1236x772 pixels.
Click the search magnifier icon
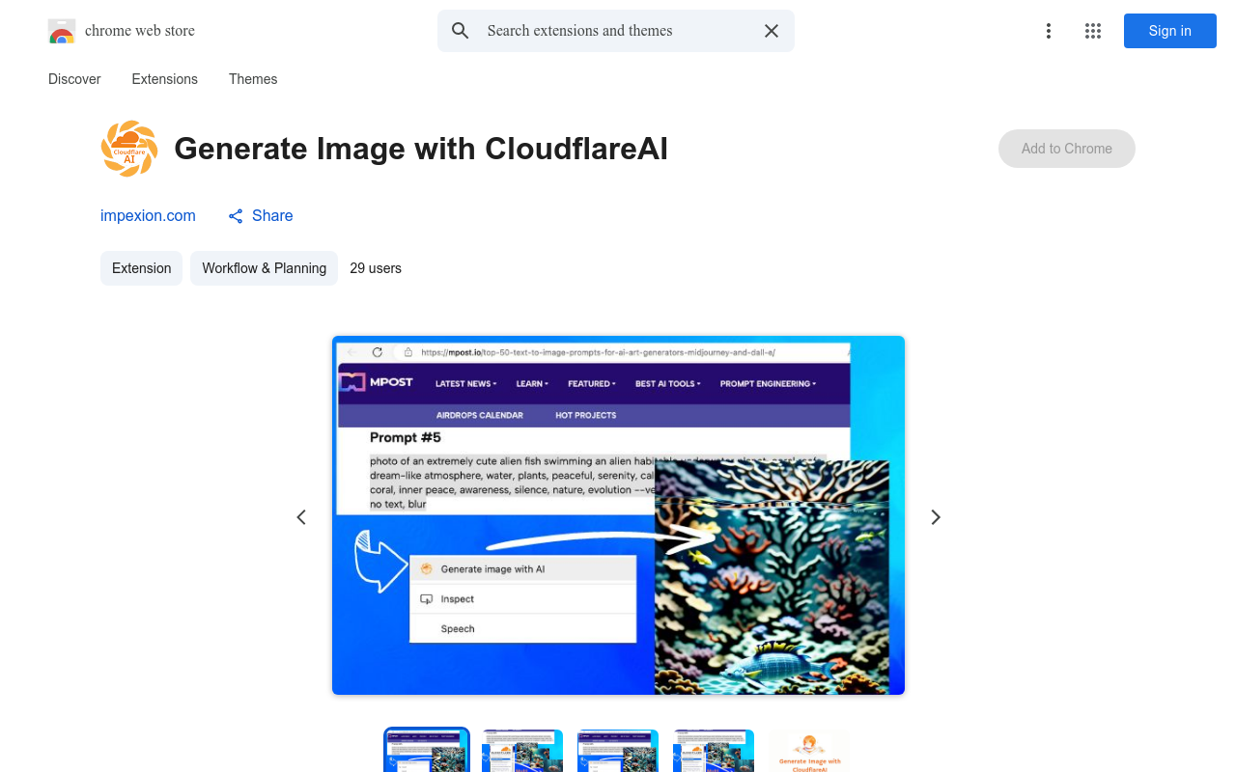click(x=461, y=31)
